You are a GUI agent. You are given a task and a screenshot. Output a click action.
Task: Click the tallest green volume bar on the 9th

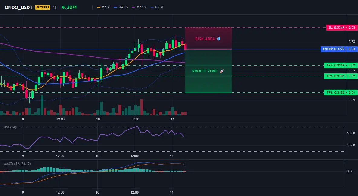(42, 105)
